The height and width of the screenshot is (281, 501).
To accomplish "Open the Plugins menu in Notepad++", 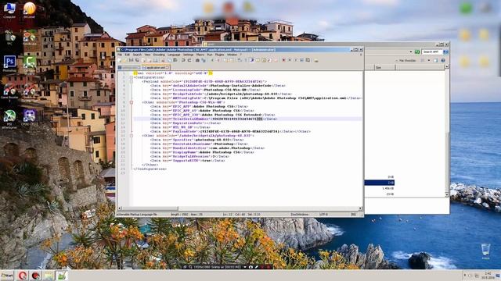I will (x=219, y=55).
